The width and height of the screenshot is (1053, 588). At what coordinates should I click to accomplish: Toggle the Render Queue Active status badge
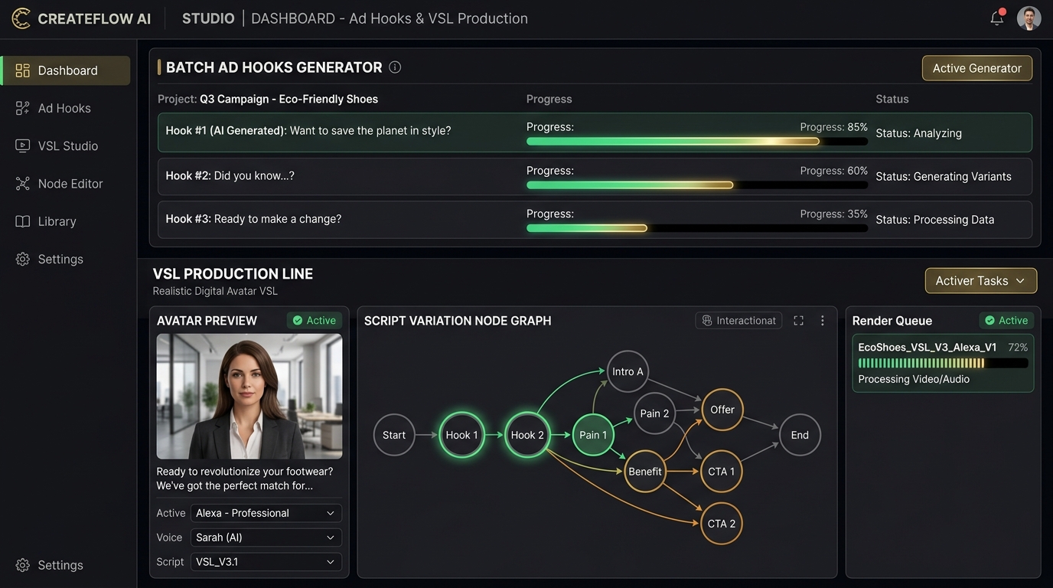[x=1006, y=321]
